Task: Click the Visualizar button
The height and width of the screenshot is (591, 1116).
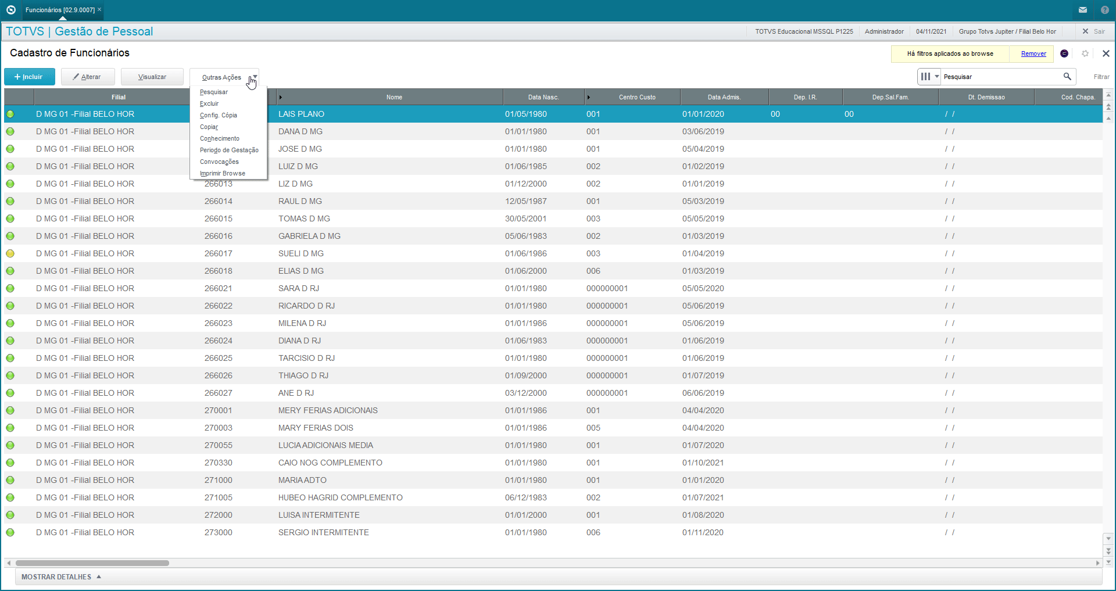Action: [152, 77]
